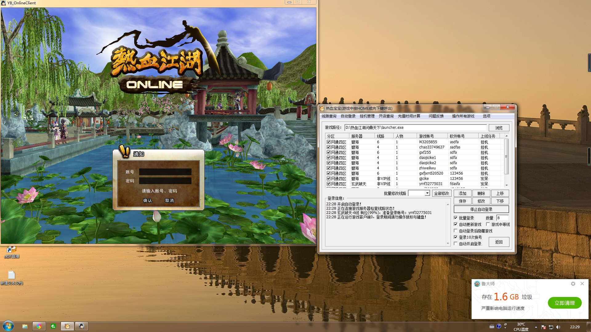This screenshot has height=332, width=591.
Task: Click 删除 button
Action: (x=481, y=193)
